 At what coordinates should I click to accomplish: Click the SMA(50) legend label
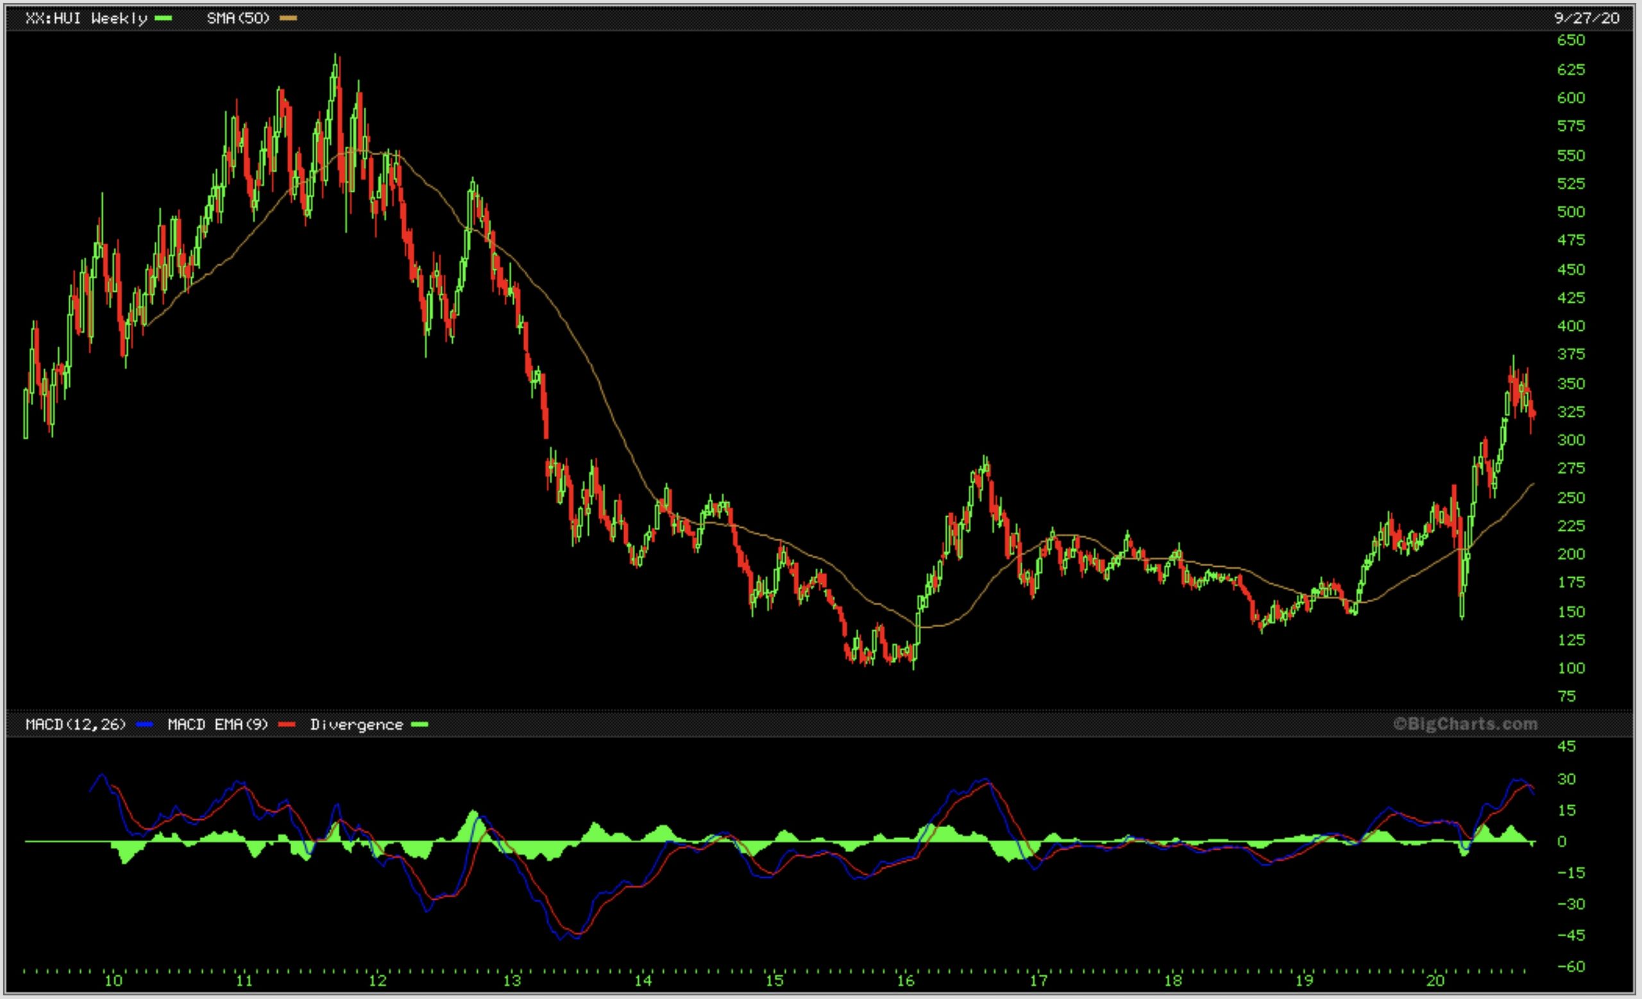[238, 19]
